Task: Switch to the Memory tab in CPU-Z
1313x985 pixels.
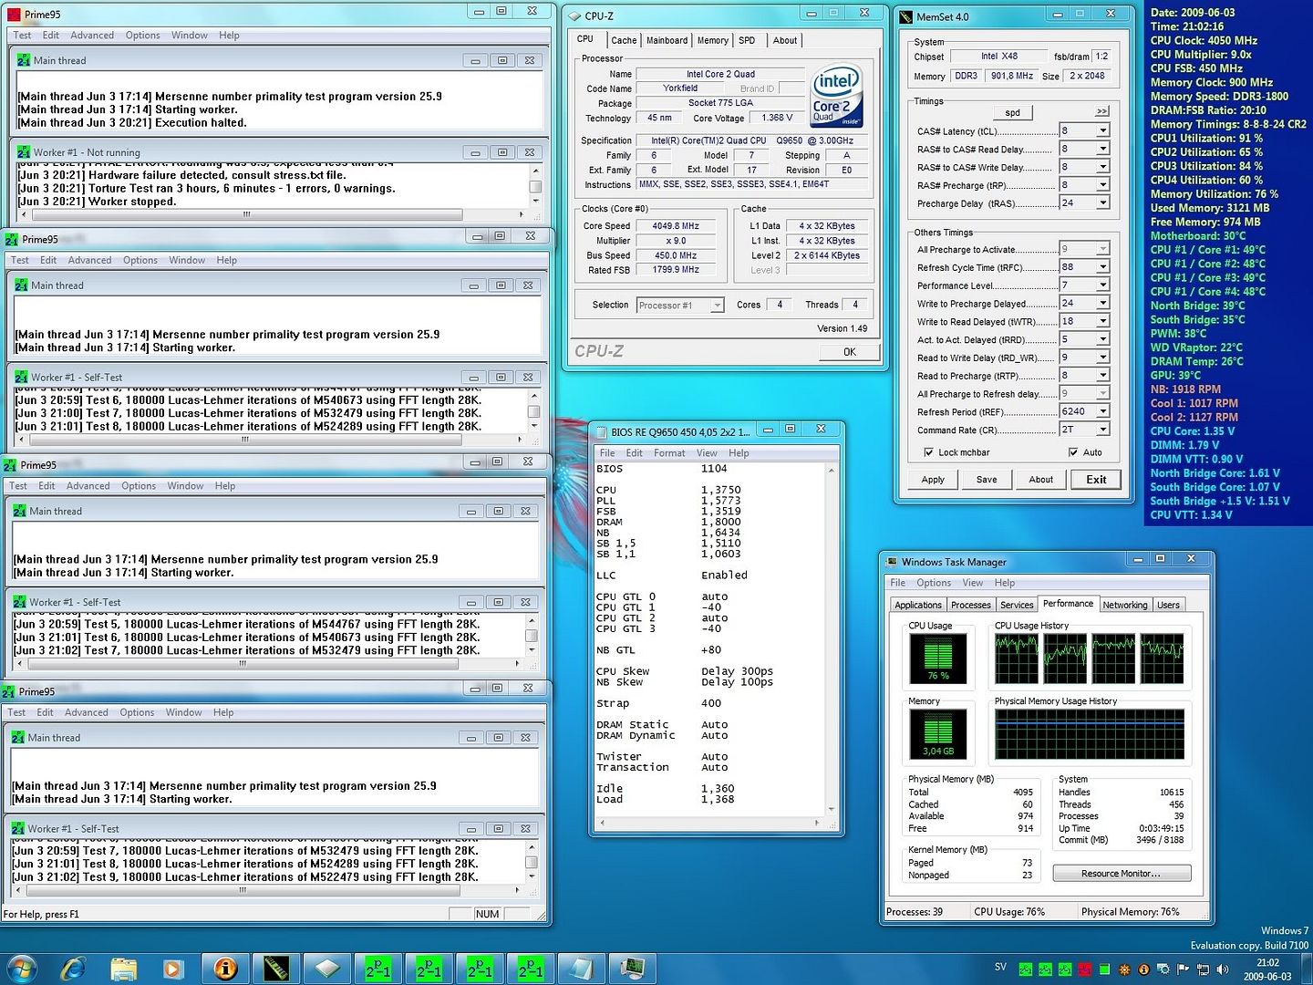Action: tap(713, 40)
